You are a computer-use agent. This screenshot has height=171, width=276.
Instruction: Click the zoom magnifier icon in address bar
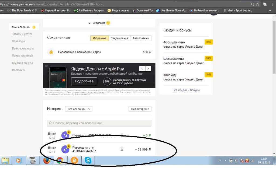tap(252, 4)
